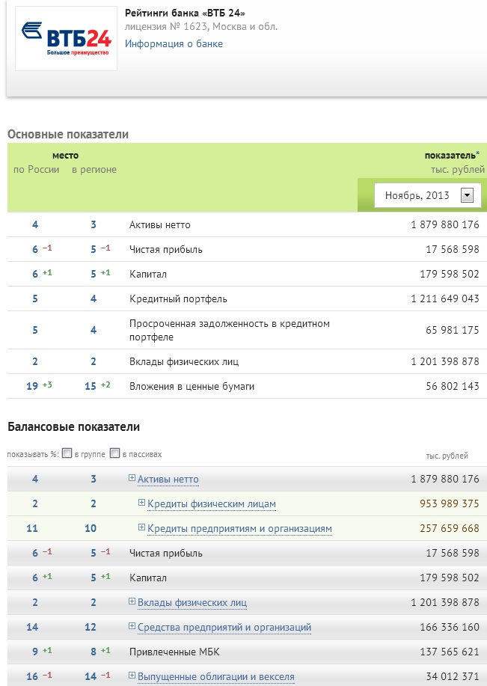Expand plus icon beside Выпущенные облигации и векселя

coord(132,676)
